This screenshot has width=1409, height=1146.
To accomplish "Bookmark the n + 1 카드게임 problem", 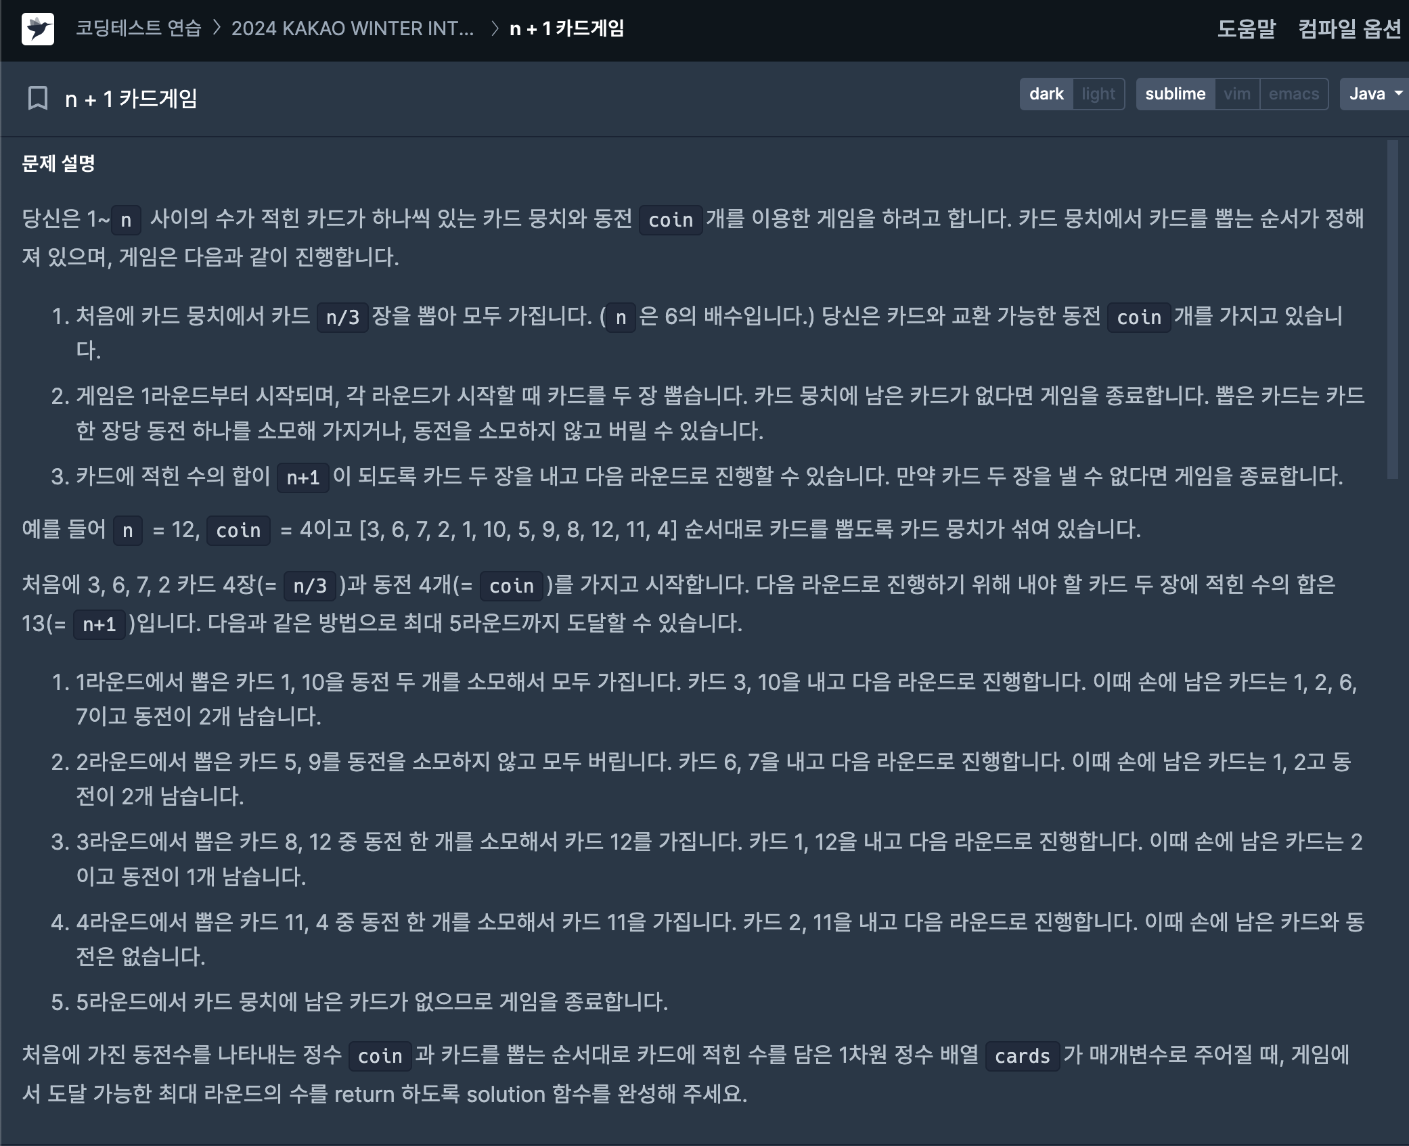I will coord(38,98).
